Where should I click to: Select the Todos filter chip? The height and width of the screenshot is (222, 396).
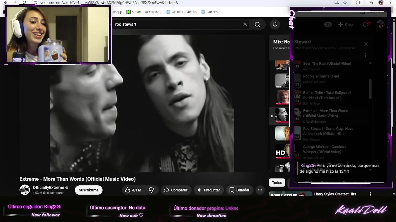(x=277, y=183)
